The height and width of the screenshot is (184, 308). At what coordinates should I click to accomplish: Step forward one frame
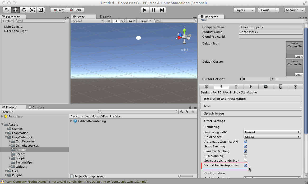(162, 10)
